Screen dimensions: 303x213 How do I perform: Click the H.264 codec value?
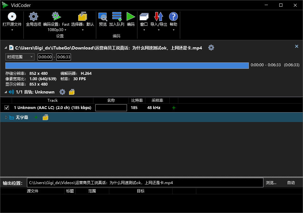pyautogui.click(x=86, y=73)
